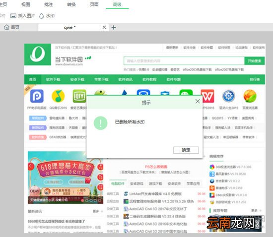273x237 pixels.
Task: Click the Cbox recommended item
Action: (x=228, y=195)
